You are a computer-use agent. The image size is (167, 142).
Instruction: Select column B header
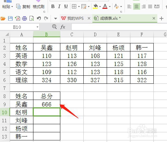[x=47, y=35]
